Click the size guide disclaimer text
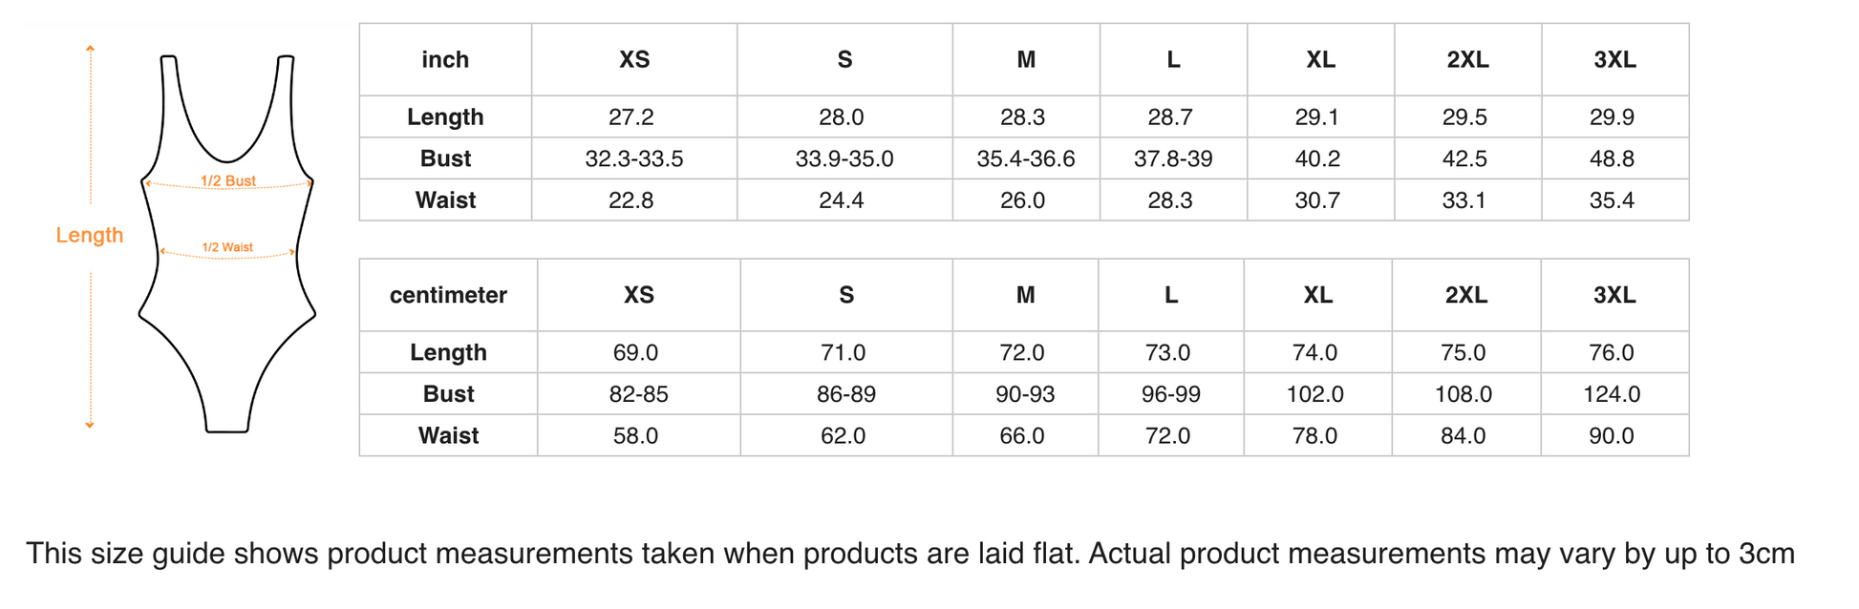Viewport: 1859px width, 609px height. (x=909, y=554)
